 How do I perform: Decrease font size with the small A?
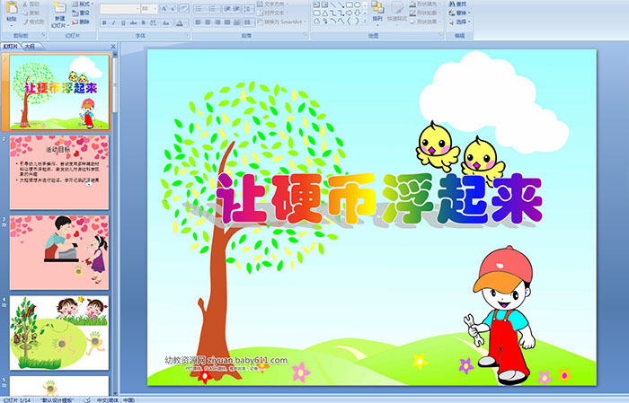coord(173,9)
